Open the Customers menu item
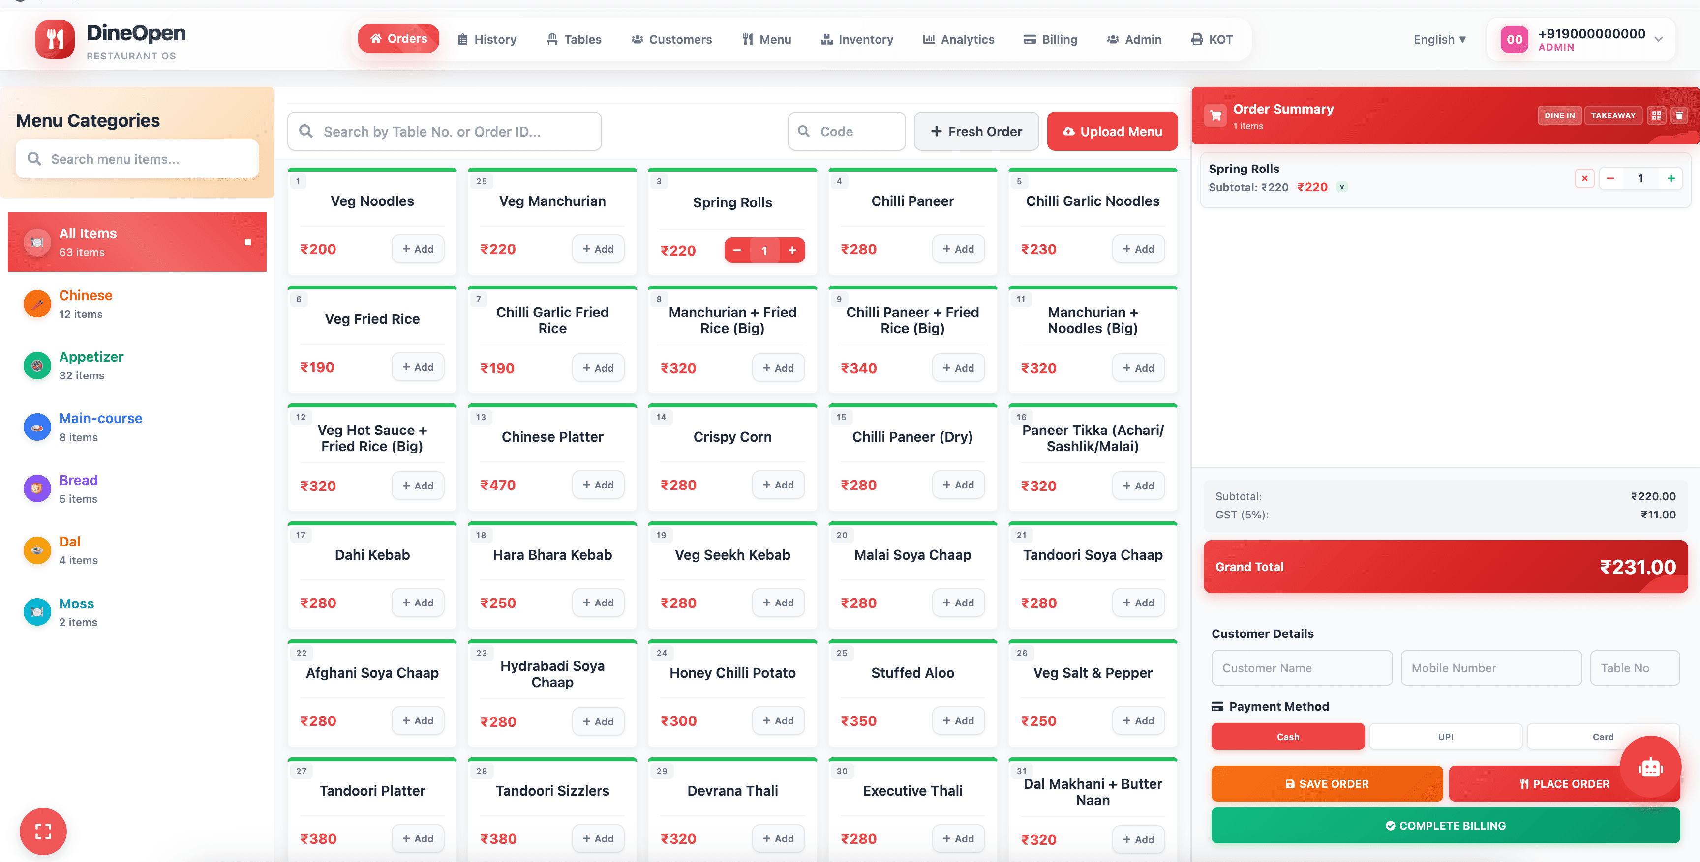 (672, 39)
